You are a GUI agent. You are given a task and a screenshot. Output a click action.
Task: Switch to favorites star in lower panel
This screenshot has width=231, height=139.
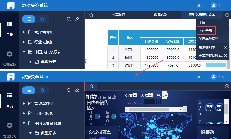pos(42,90)
